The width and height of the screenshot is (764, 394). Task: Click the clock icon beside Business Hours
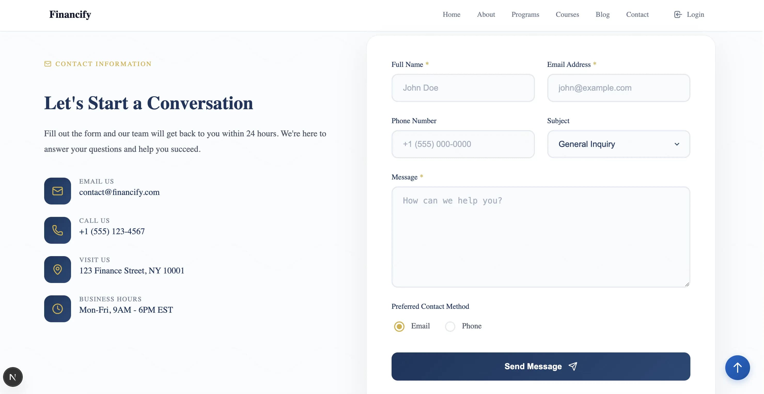58,309
